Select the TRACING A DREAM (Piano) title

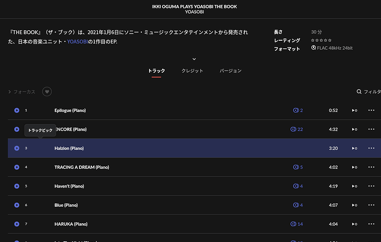[x=82, y=167]
